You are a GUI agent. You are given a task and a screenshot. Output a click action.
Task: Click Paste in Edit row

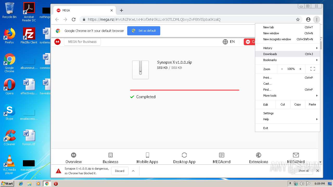pos(312,104)
